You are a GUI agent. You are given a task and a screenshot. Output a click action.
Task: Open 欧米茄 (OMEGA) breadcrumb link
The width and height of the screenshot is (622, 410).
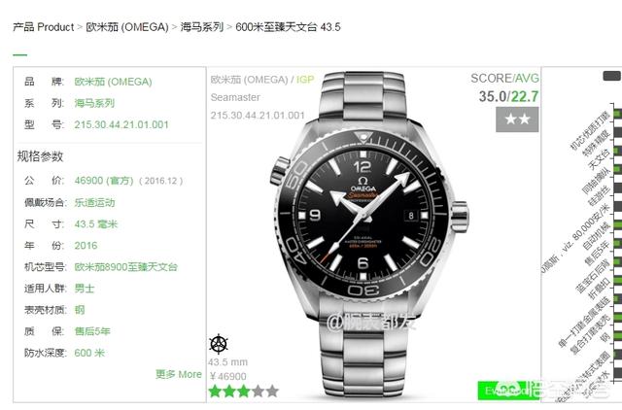[127, 27]
